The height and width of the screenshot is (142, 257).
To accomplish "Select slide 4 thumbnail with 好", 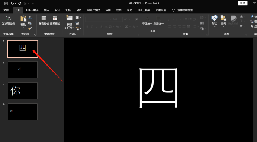I will pos(23,111).
